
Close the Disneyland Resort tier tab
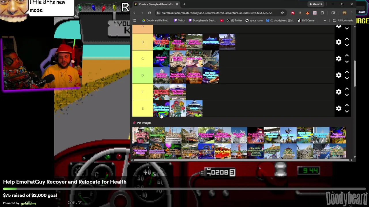pos(177,4)
